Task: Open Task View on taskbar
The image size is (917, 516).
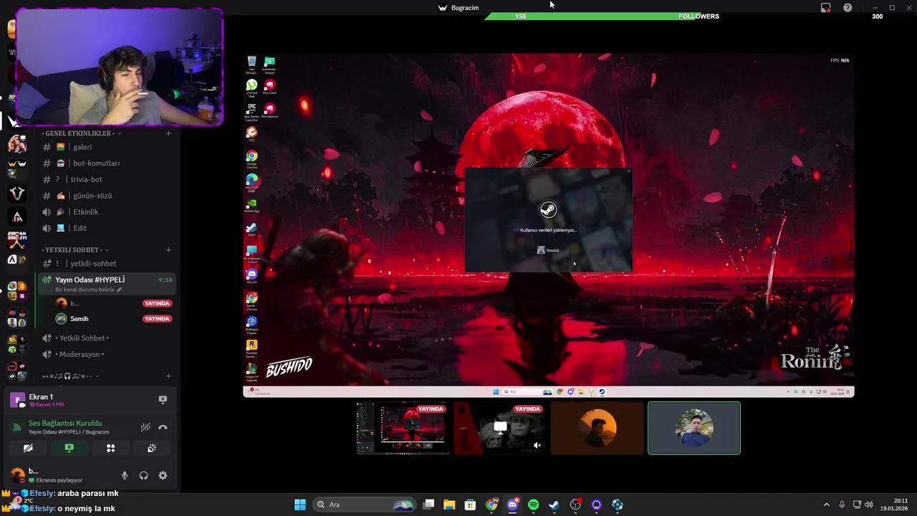Action: pyautogui.click(x=428, y=505)
